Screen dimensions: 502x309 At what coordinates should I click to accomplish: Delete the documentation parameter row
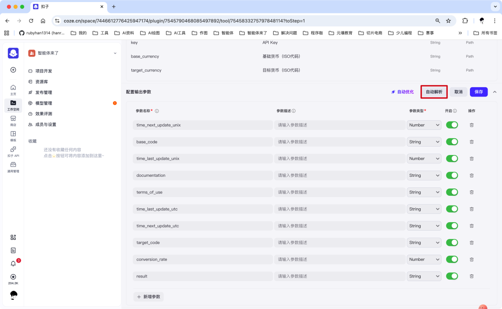pyautogui.click(x=472, y=175)
